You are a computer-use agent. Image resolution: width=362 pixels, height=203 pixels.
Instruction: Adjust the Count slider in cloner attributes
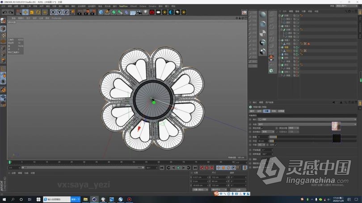point(313,137)
